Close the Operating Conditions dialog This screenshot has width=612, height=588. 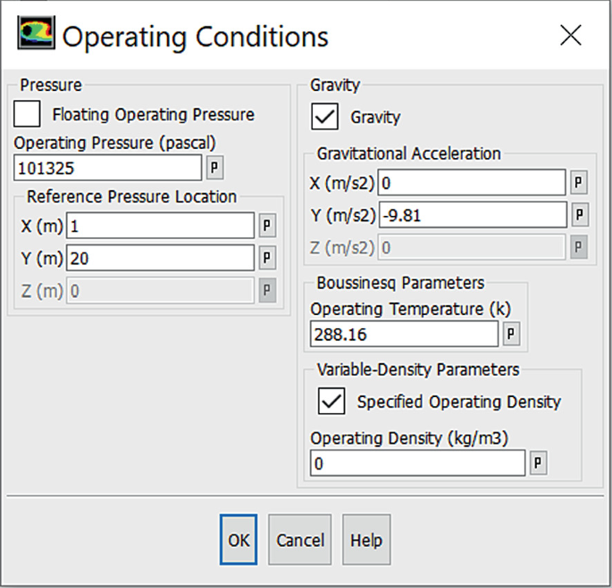click(x=570, y=35)
